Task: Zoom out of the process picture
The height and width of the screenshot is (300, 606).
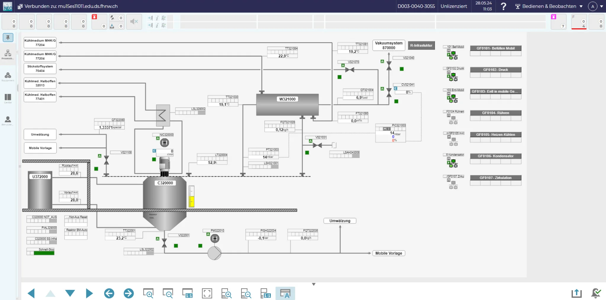Action: click(x=168, y=293)
